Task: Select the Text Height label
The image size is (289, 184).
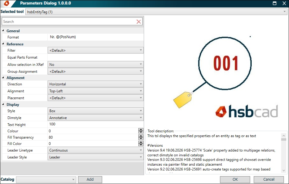Action: tap(16, 125)
